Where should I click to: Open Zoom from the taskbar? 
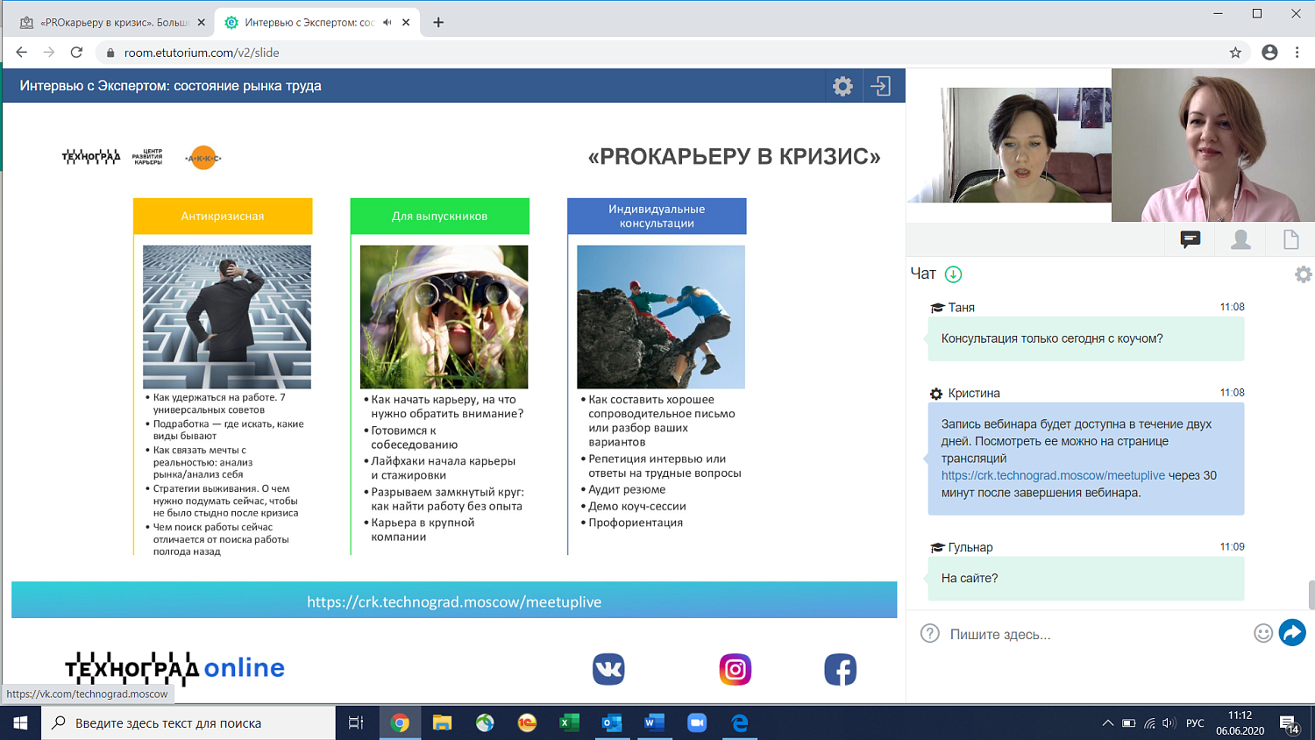click(697, 722)
